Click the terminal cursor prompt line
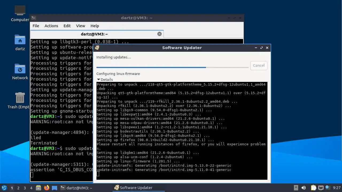The width and height of the screenshot is (342, 192). click(x=32, y=175)
